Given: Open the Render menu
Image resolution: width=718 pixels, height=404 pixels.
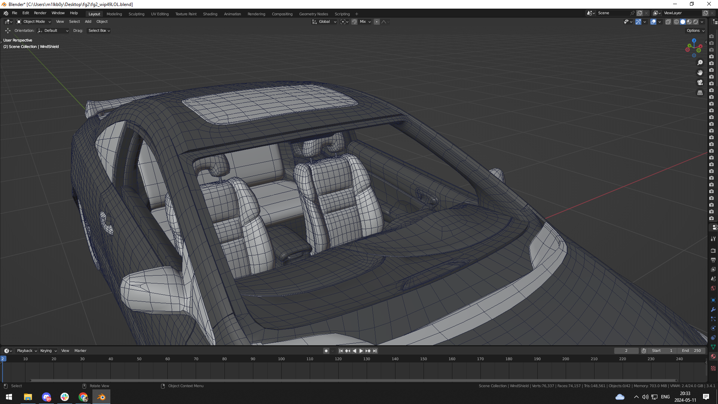Looking at the screenshot, I should [x=40, y=13].
